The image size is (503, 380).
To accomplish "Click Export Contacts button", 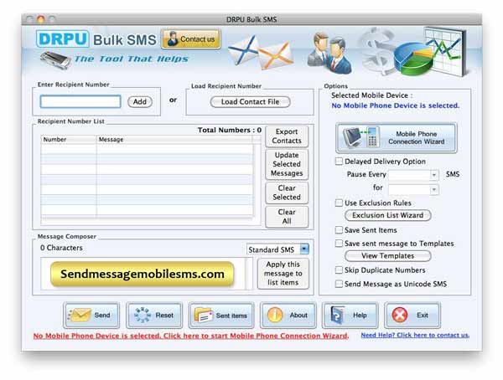I will coord(287,136).
